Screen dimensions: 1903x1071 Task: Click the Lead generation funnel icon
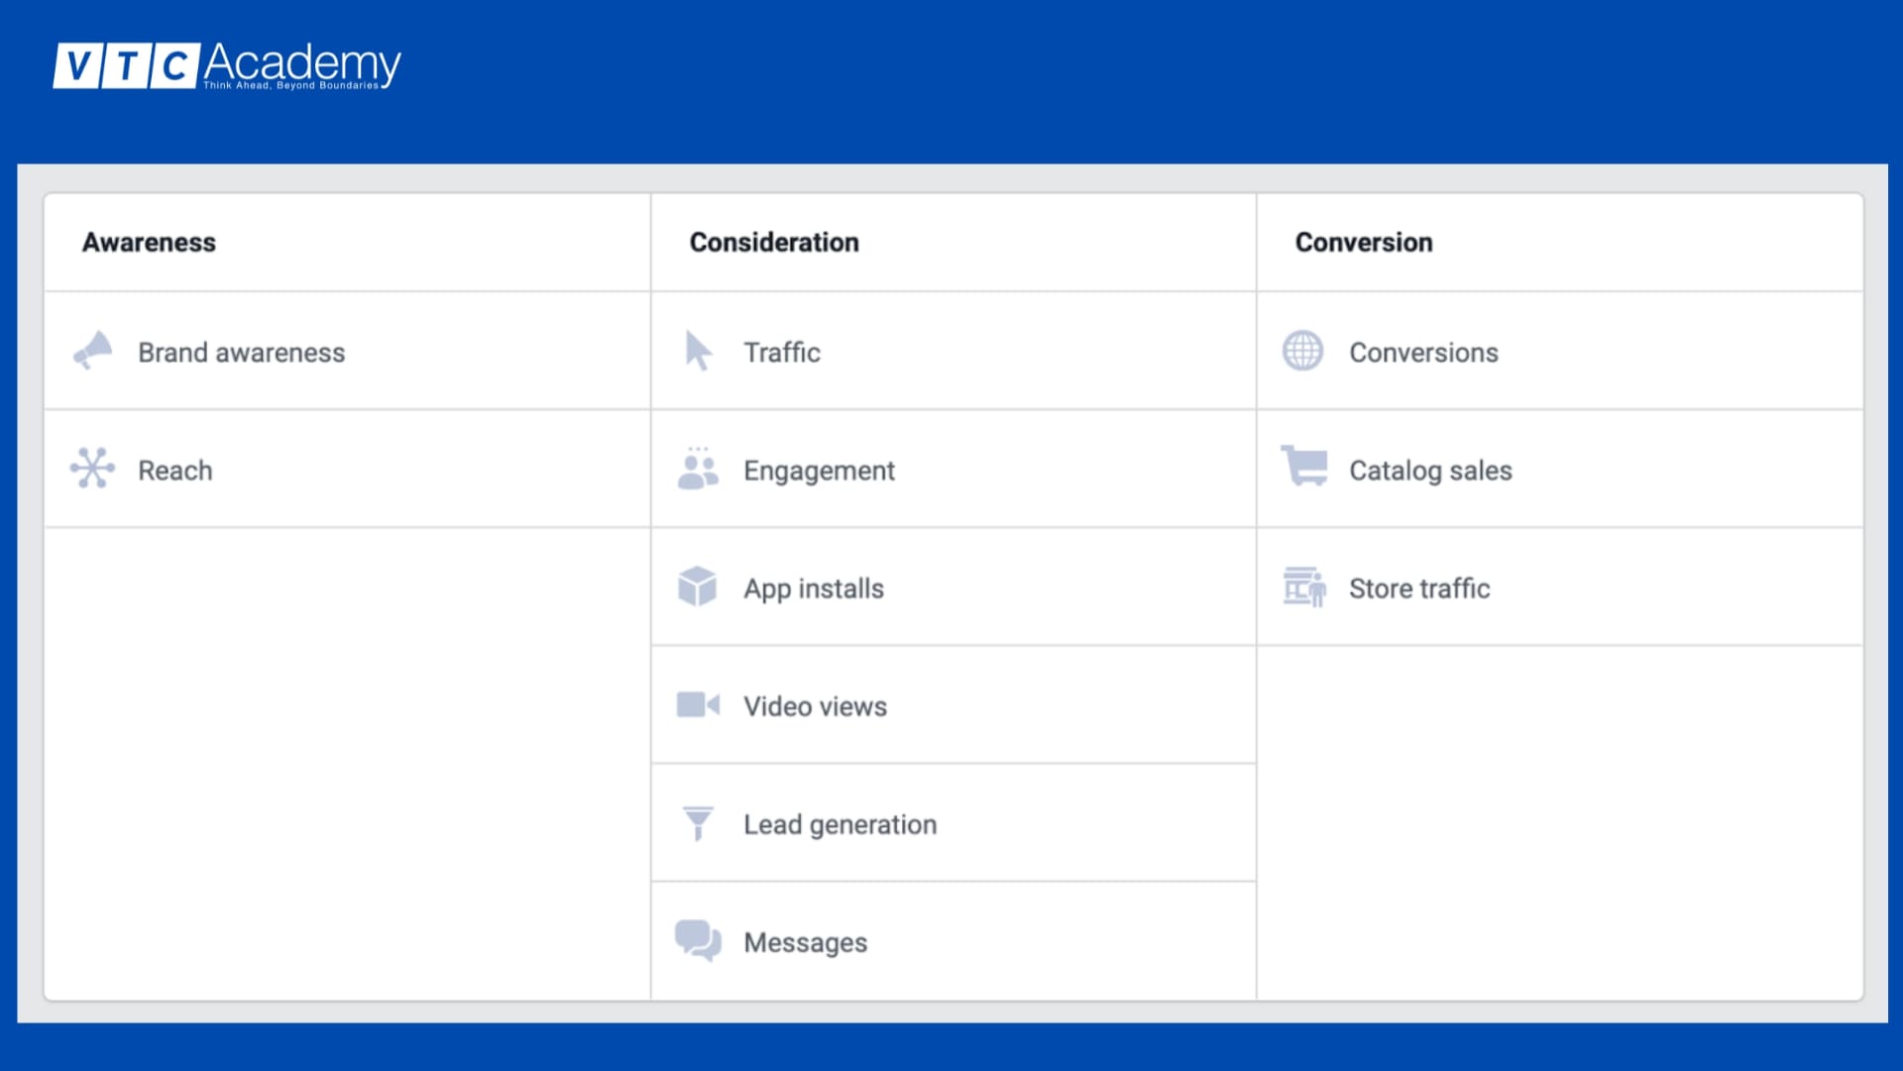698,822
